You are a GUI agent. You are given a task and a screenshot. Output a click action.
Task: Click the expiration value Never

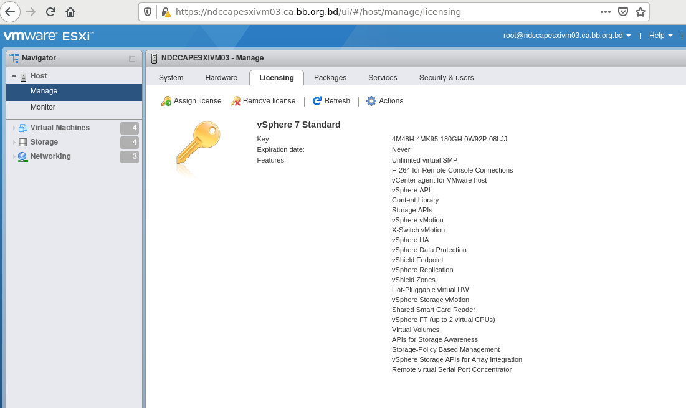tap(401, 149)
